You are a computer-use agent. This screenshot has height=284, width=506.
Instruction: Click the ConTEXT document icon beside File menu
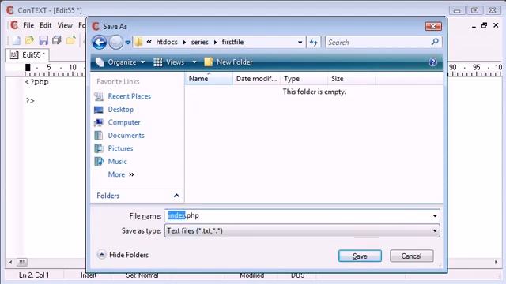14,25
